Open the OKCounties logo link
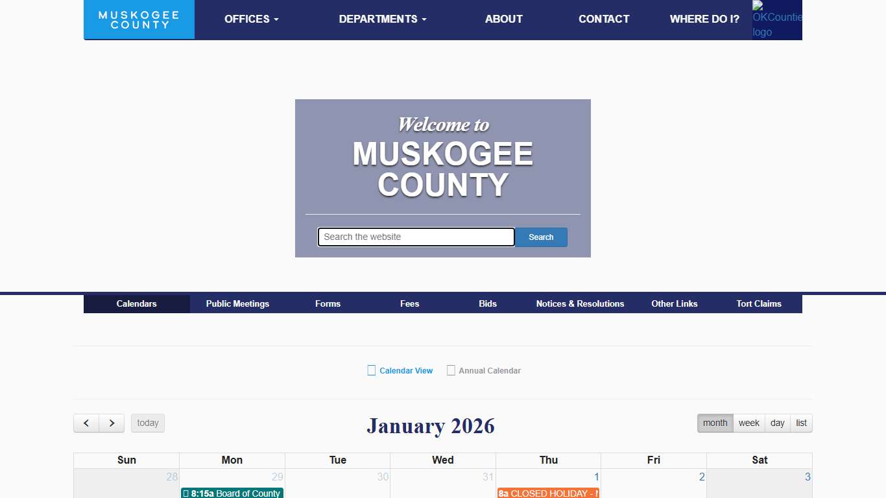Screen dimensions: 886x498 click(776, 19)
